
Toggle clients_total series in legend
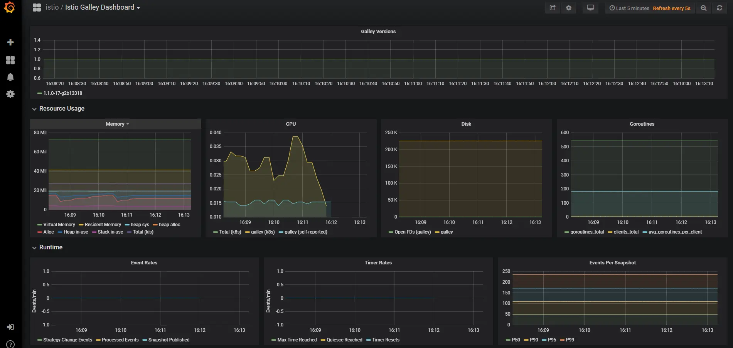click(626, 232)
